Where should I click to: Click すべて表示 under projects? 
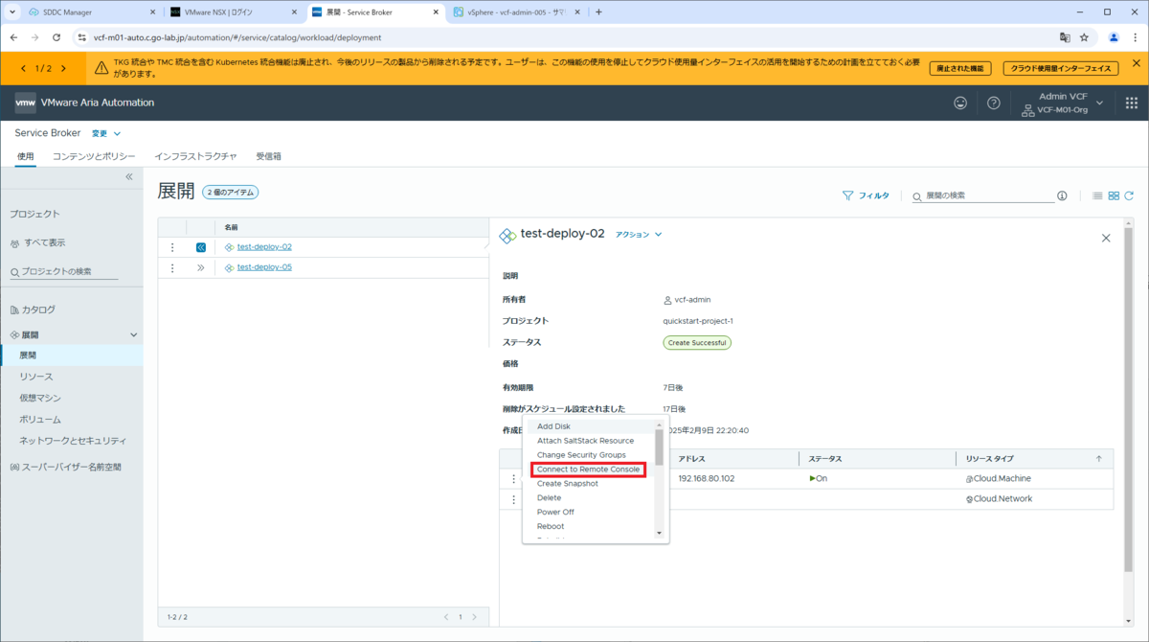[45, 242]
